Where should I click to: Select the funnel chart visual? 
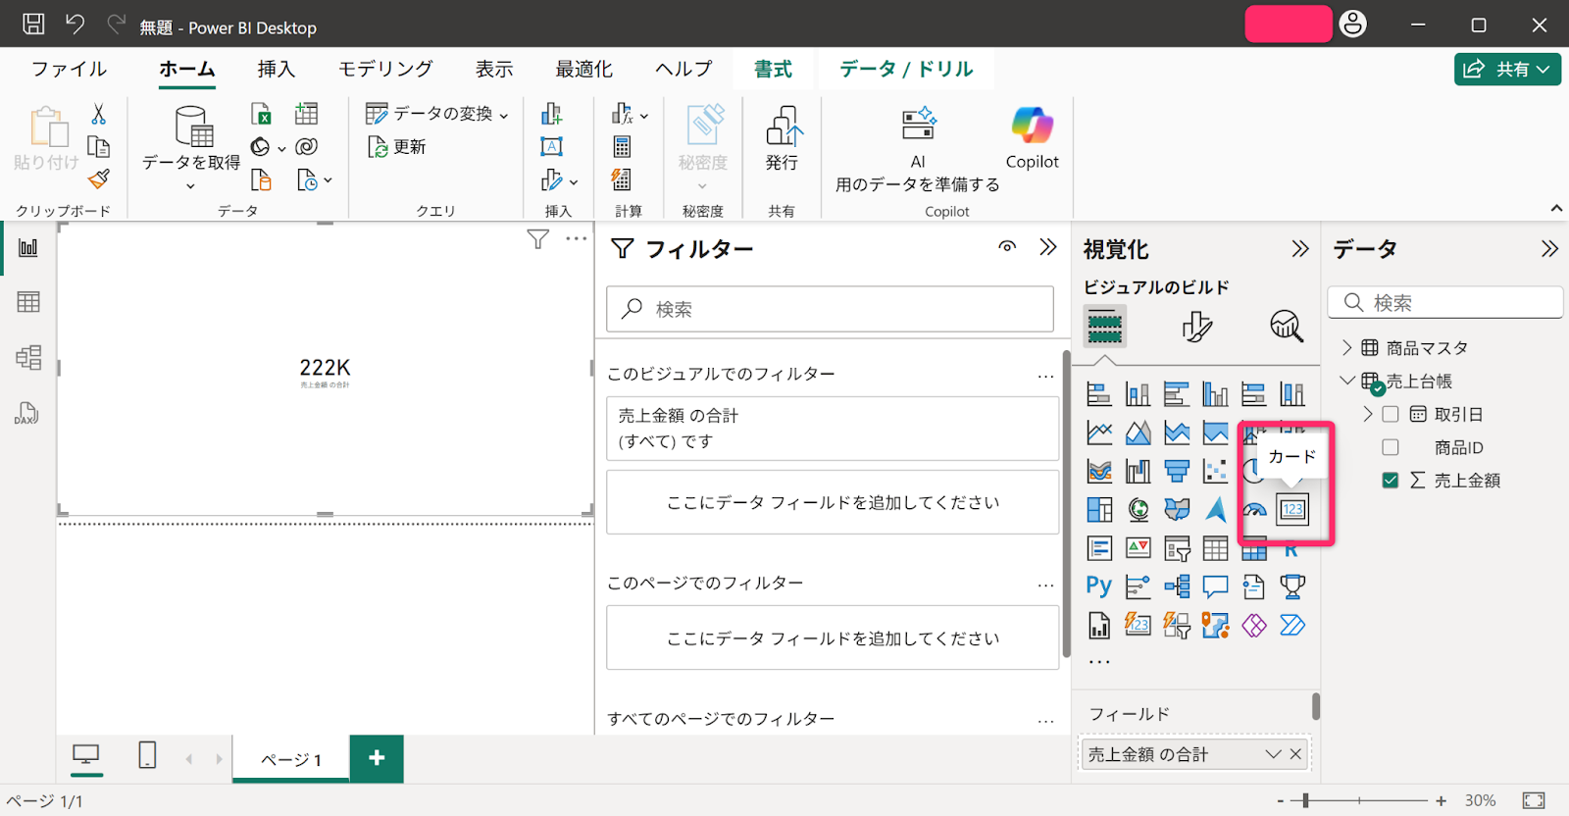tap(1177, 471)
